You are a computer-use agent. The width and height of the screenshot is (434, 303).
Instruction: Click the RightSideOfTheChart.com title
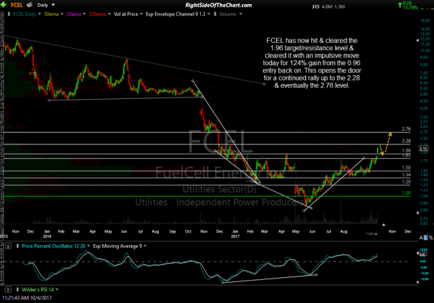(x=218, y=5)
